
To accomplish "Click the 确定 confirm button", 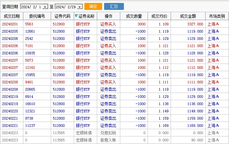I will (x=93, y=6).
